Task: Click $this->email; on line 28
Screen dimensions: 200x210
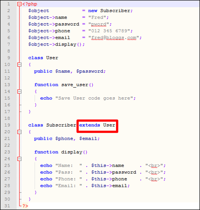Action: [x=111, y=186]
